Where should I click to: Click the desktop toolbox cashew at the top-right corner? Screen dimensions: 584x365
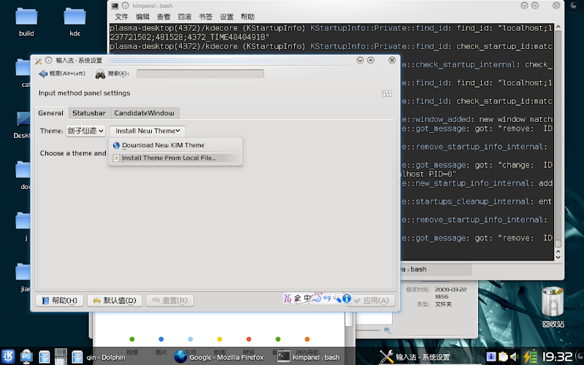click(574, 5)
